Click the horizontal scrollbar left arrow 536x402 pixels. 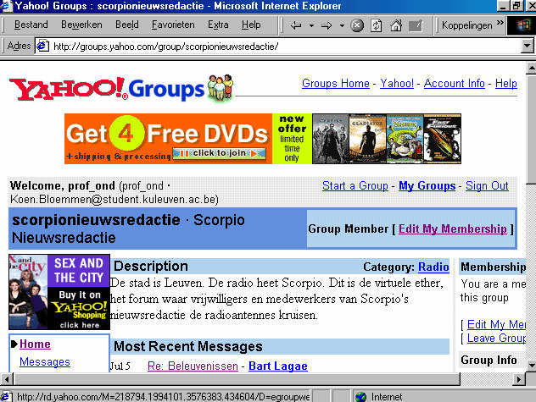[x=7, y=379]
